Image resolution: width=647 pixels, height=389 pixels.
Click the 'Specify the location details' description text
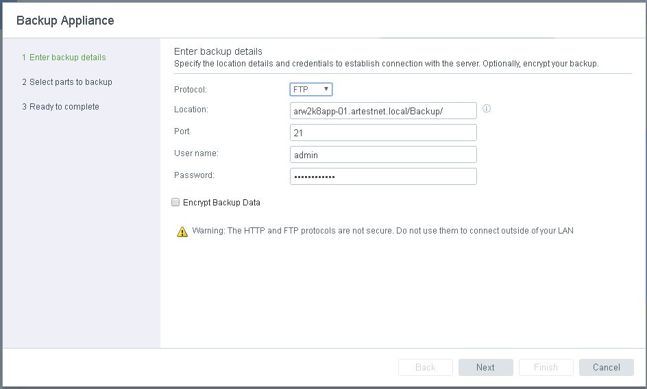[x=387, y=64]
